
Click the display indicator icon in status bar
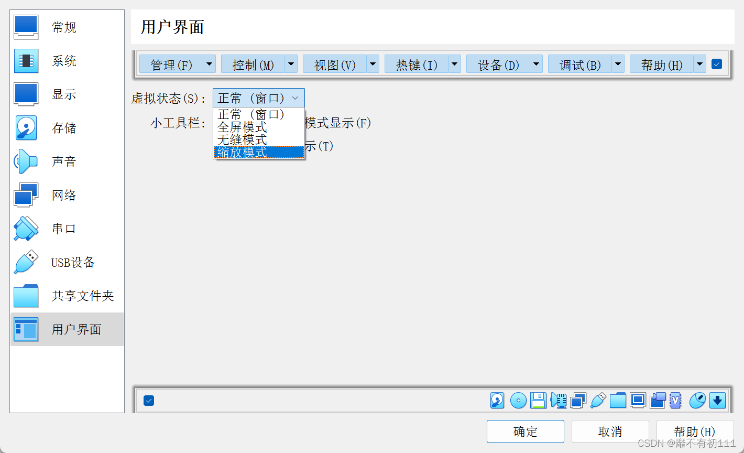point(638,401)
